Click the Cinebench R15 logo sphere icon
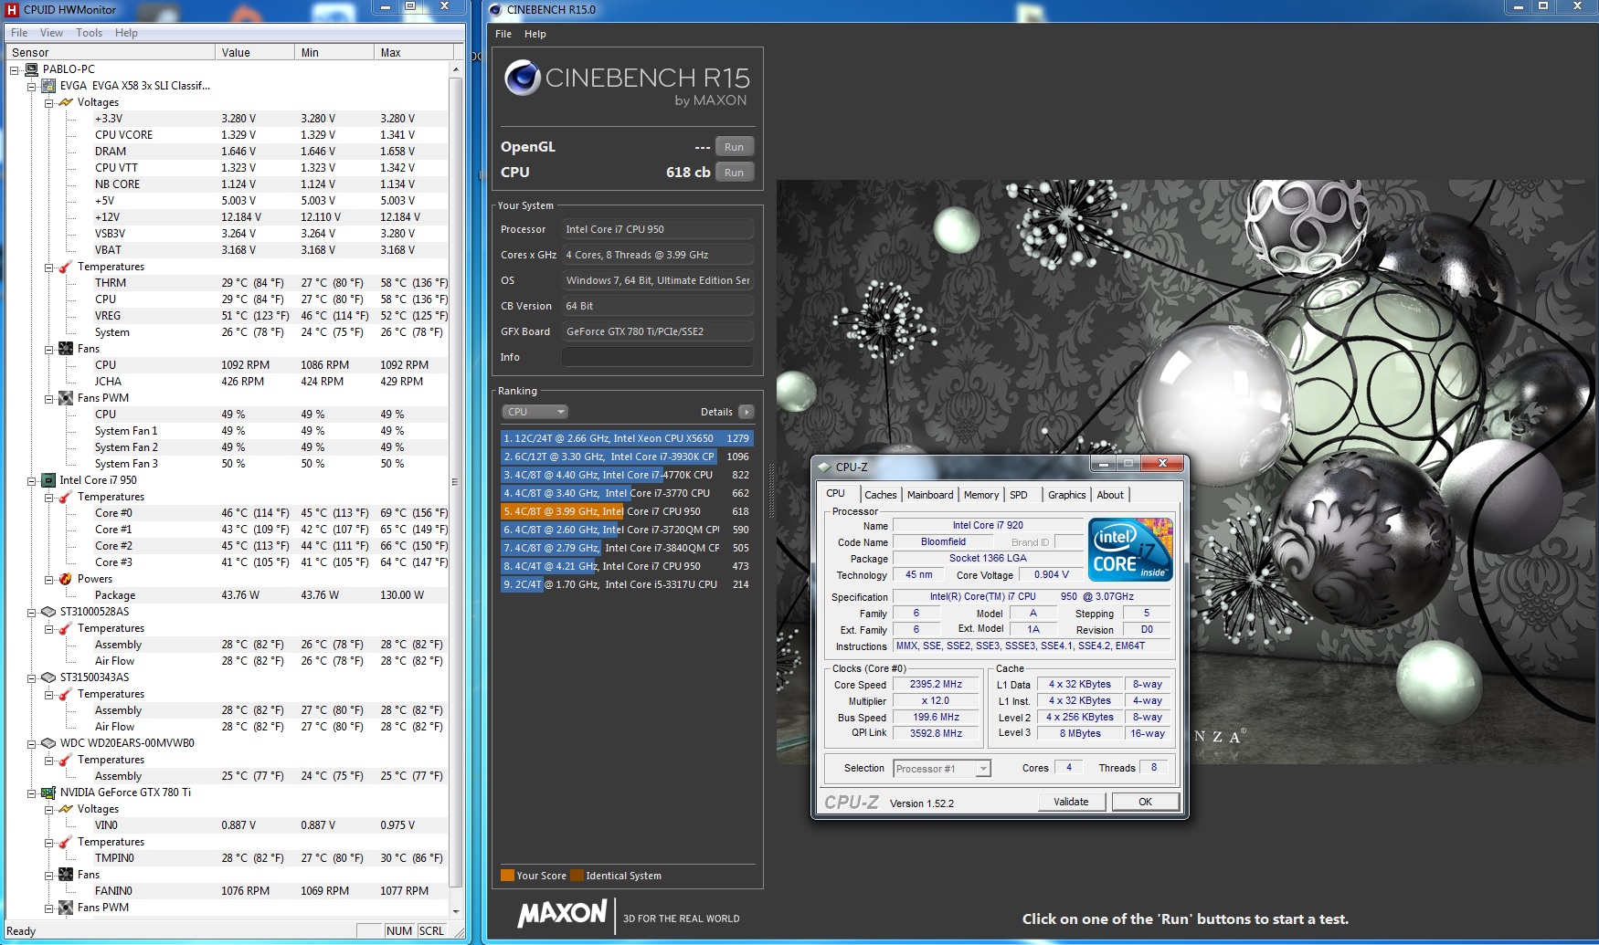Viewport: 1599px width, 945px height. click(x=523, y=79)
